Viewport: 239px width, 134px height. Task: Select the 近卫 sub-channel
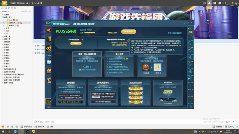click(7, 28)
